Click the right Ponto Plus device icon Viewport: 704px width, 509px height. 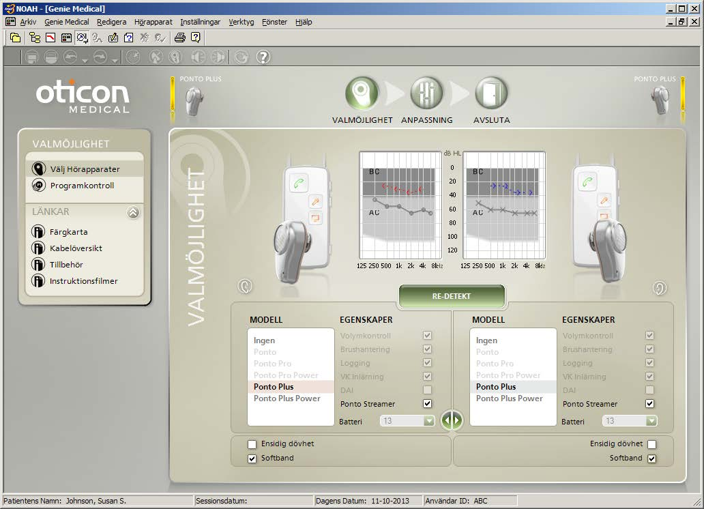(660, 101)
